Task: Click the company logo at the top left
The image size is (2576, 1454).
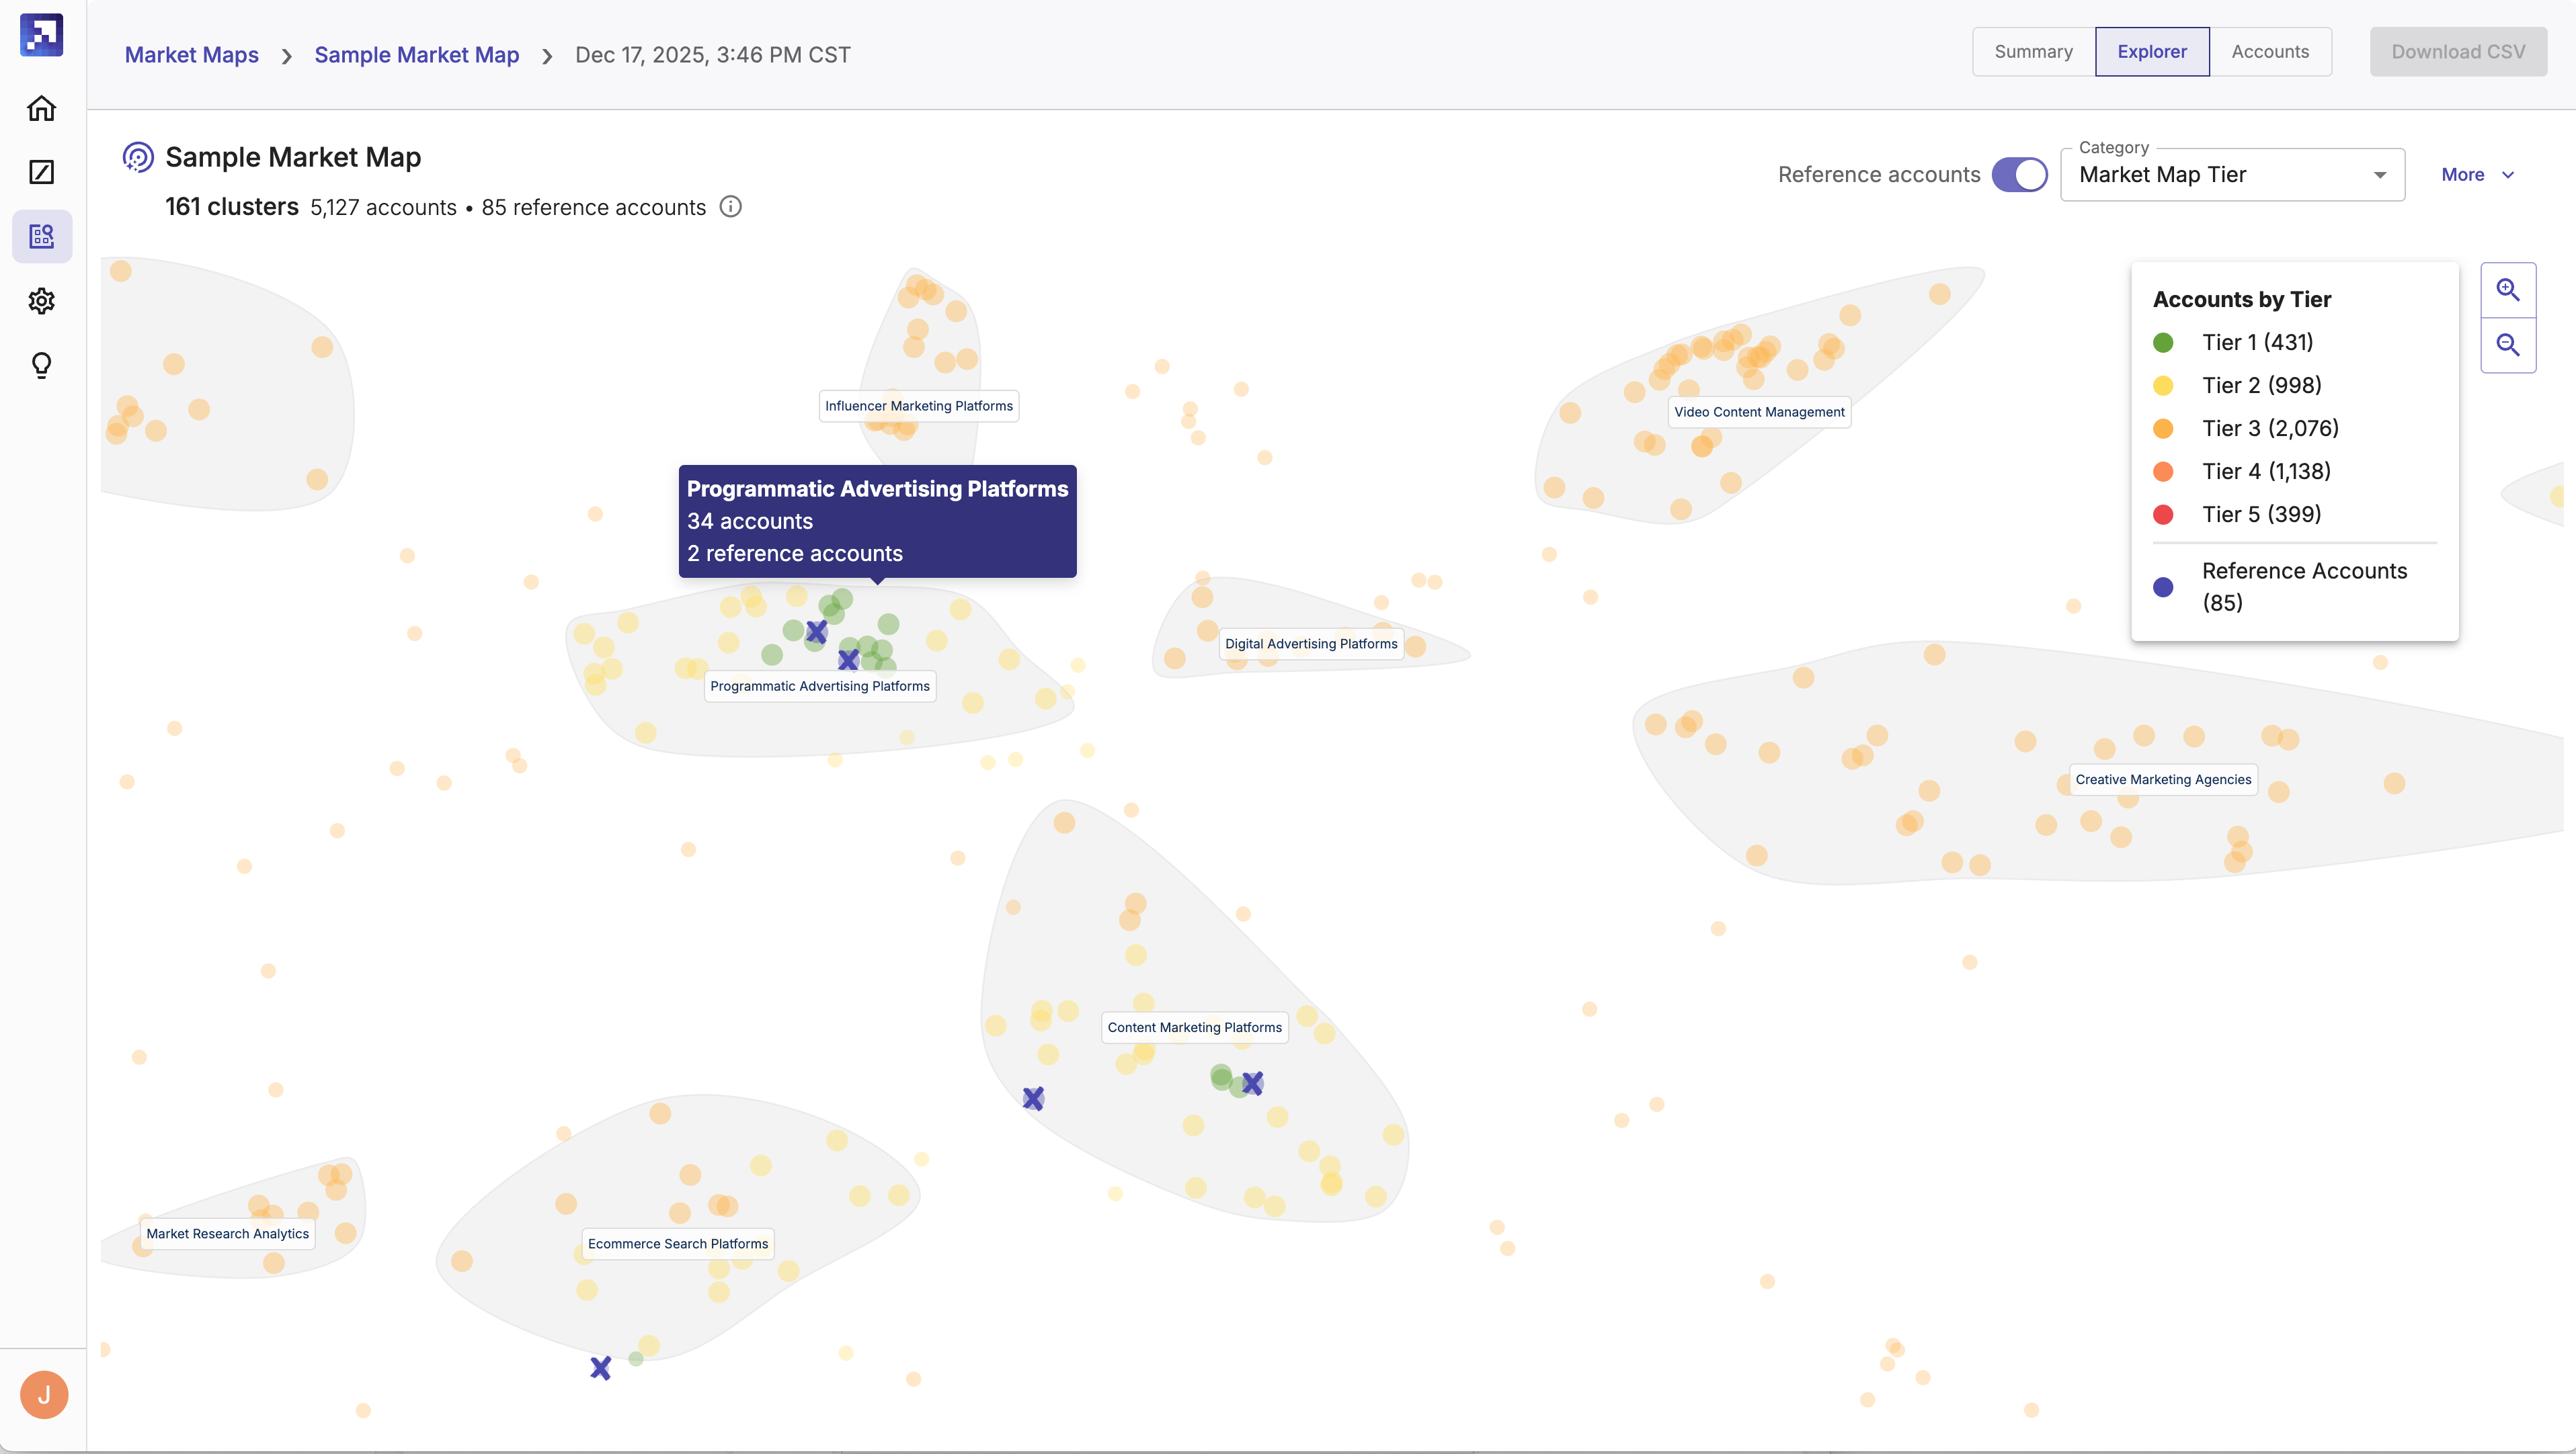Action: tap(41, 35)
